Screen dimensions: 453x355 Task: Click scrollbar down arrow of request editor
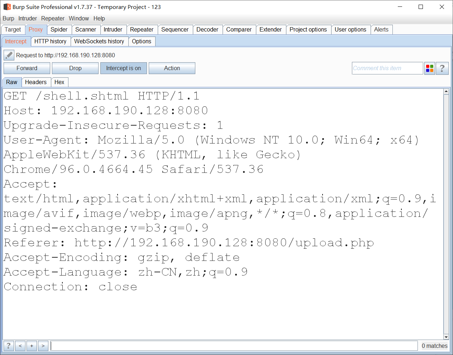[x=446, y=337]
